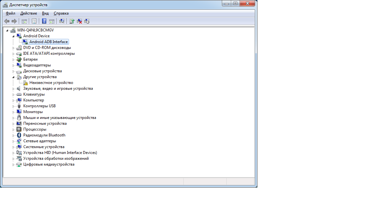The image size is (373, 210).
Task: Click the Bluetooth radio modules icon
Action: (x=19, y=135)
